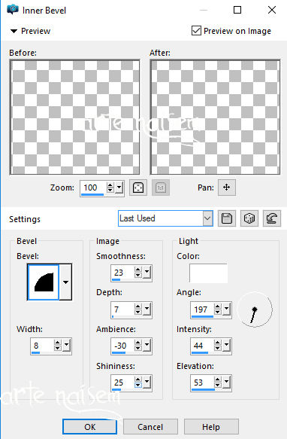Click in the Width value field showing 8
287x439 pixels.
click(x=43, y=346)
